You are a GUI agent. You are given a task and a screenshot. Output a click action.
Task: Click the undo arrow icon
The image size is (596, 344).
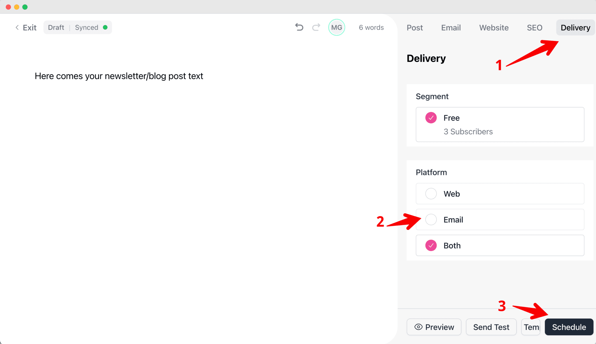click(x=299, y=27)
